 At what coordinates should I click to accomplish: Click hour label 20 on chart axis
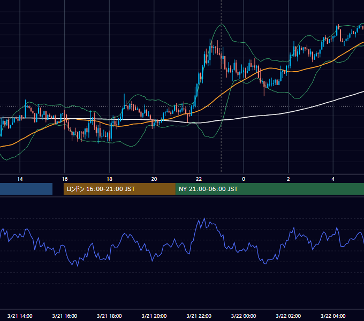[154, 179]
